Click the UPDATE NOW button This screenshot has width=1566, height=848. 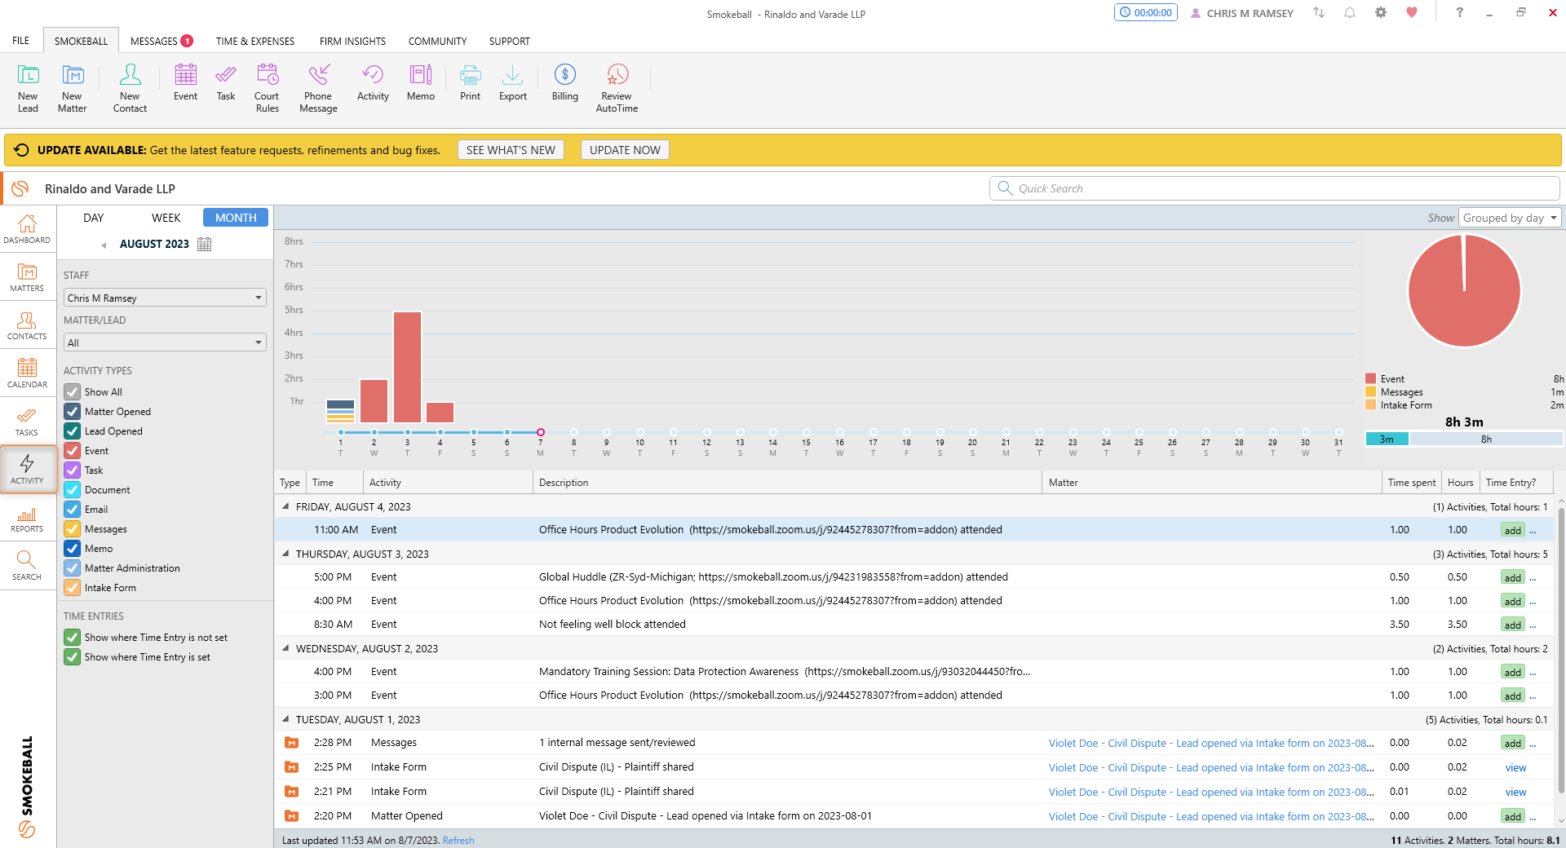pos(625,150)
